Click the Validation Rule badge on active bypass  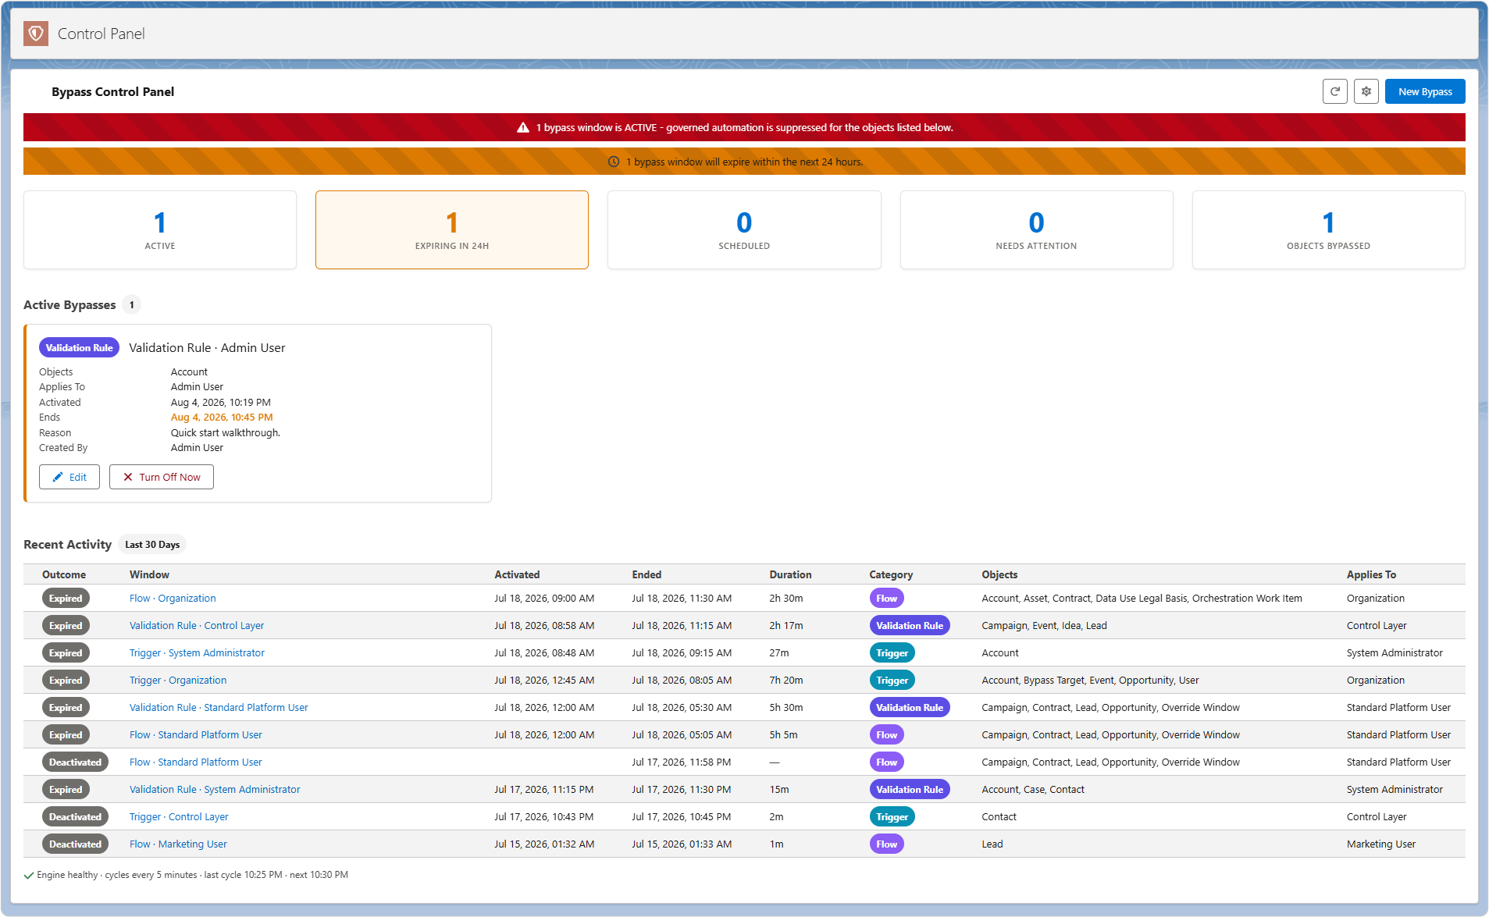click(x=79, y=348)
